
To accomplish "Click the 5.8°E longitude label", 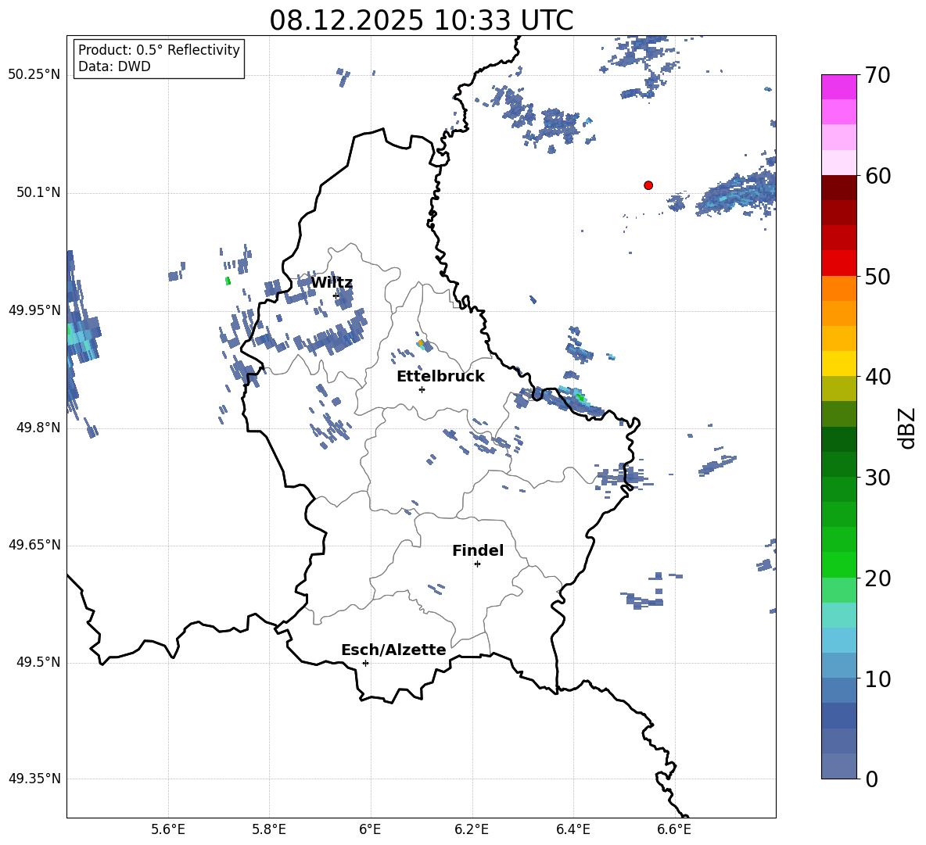I will [x=269, y=829].
